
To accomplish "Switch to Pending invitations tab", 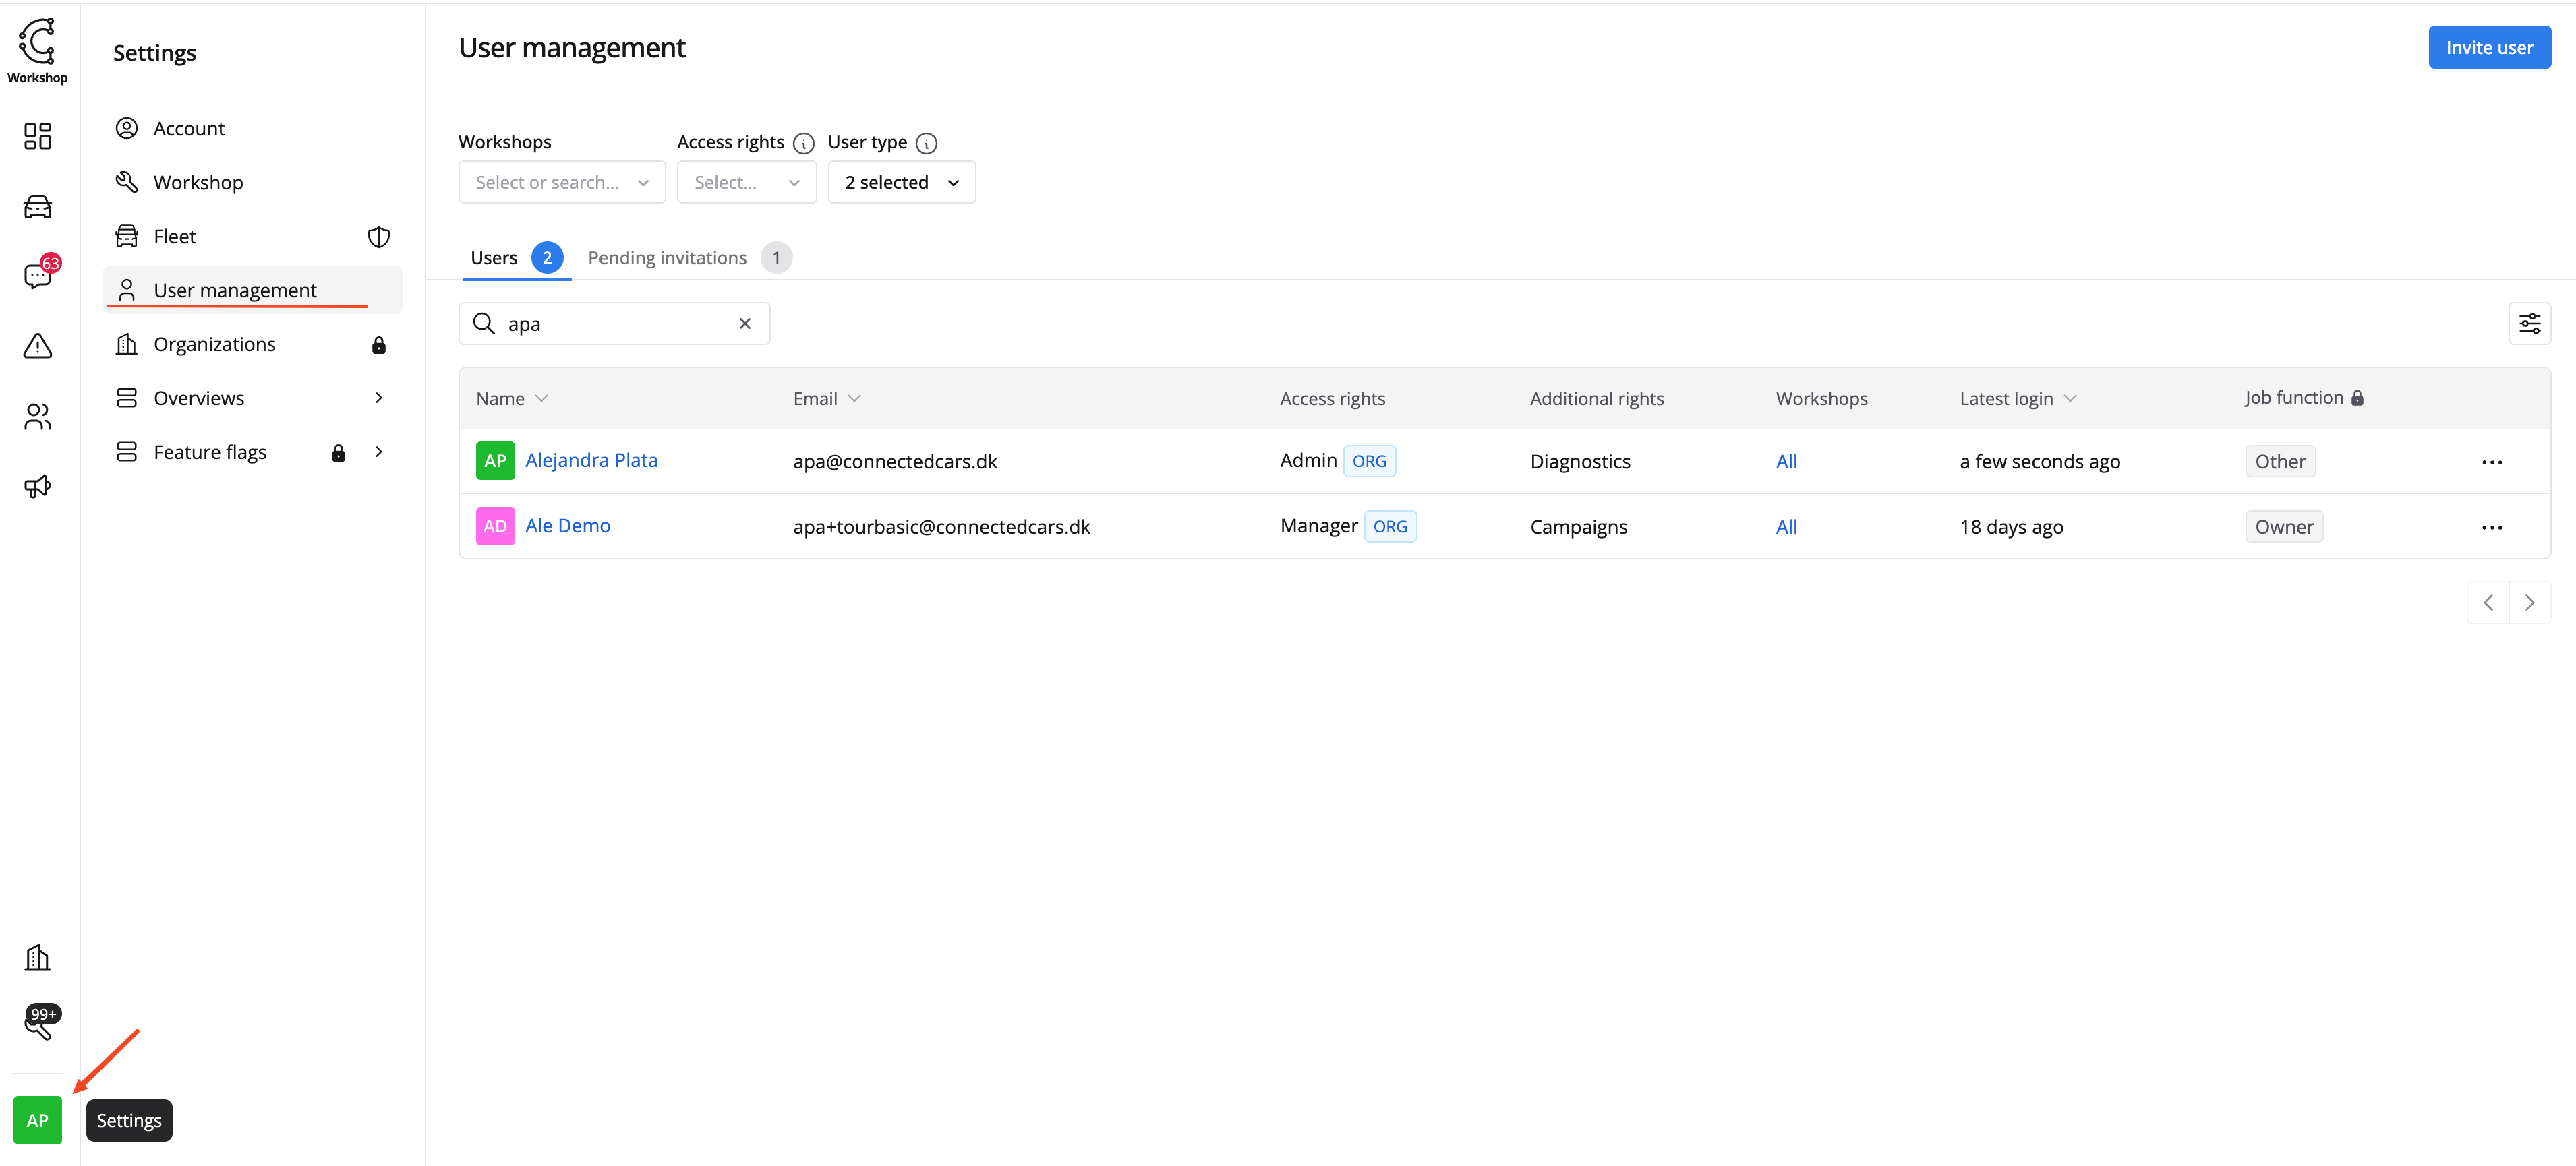I will tap(667, 257).
